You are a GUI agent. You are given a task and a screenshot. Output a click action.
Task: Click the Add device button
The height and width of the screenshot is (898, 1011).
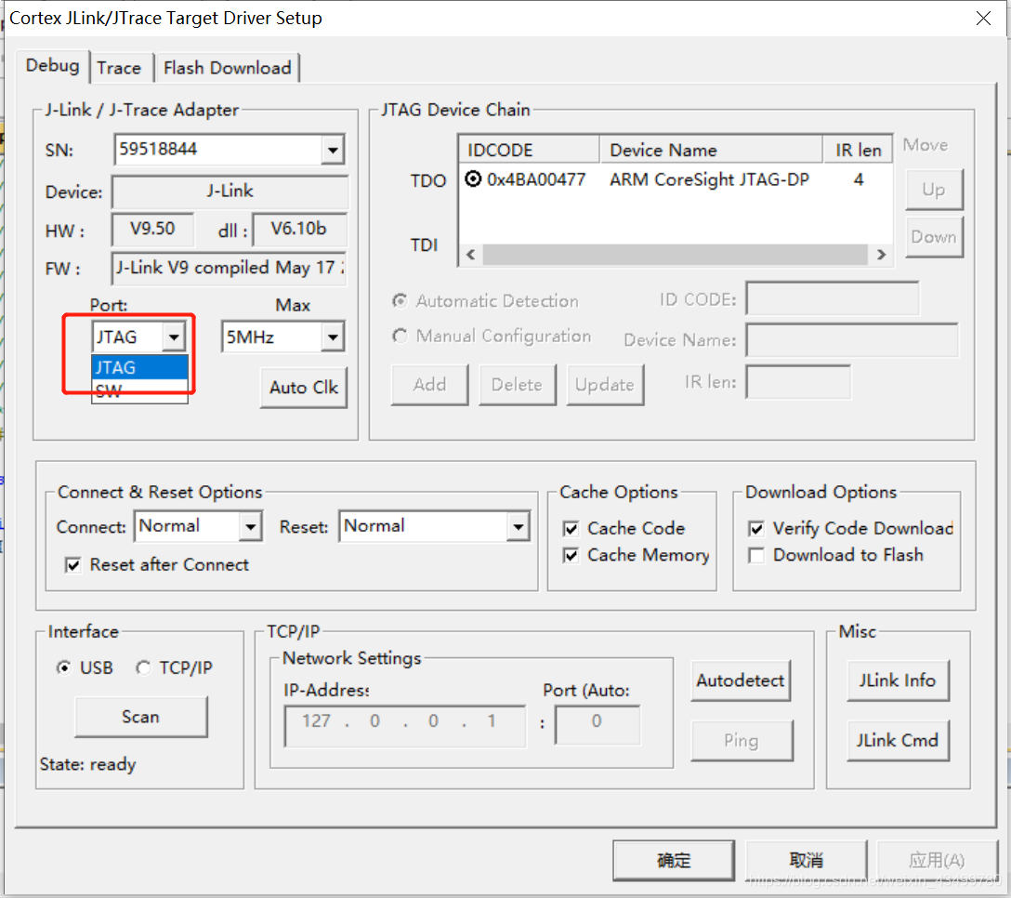click(x=430, y=385)
